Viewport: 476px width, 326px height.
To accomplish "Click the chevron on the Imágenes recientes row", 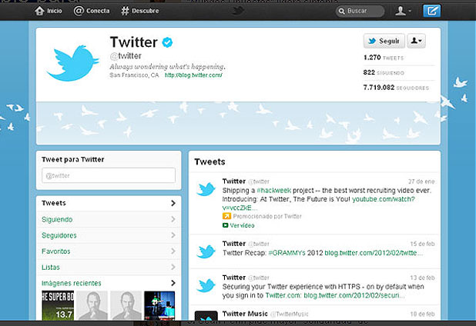I will point(173,283).
